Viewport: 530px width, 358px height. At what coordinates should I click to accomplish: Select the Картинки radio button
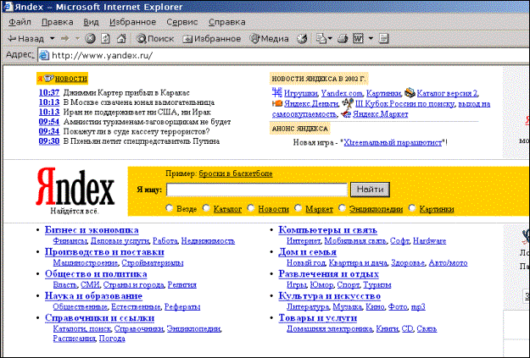pyautogui.click(x=412, y=208)
